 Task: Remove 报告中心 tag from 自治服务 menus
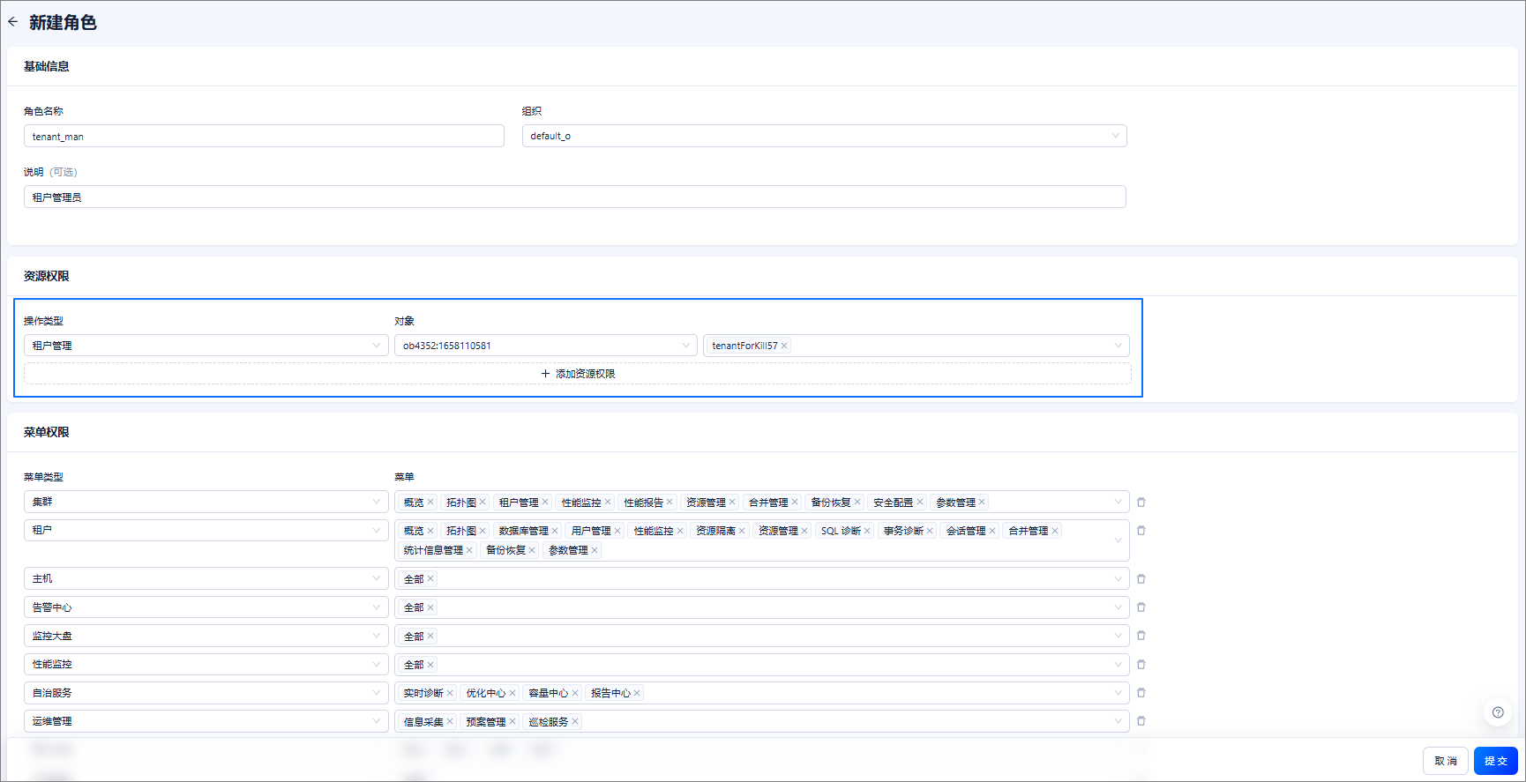tap(637, 693)
